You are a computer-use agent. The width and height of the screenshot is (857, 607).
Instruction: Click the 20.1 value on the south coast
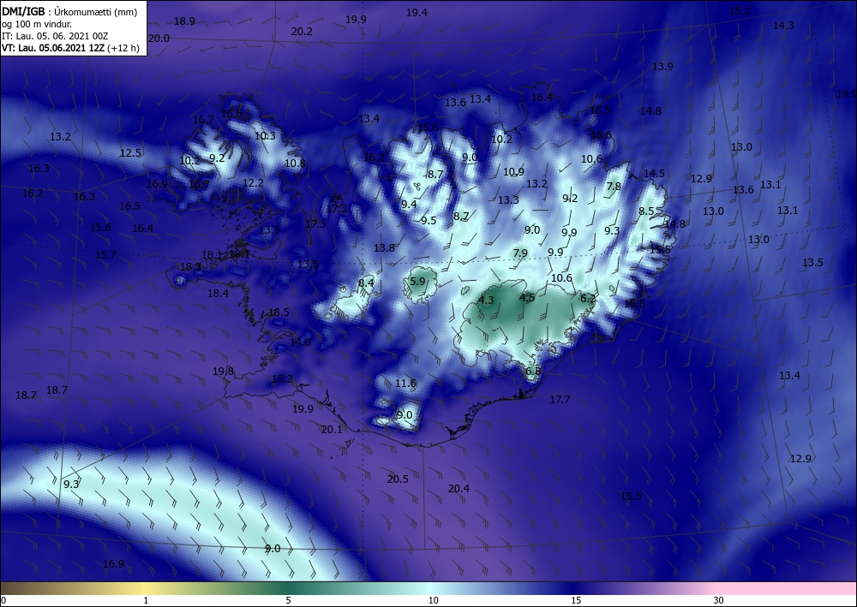click(331, 430)
